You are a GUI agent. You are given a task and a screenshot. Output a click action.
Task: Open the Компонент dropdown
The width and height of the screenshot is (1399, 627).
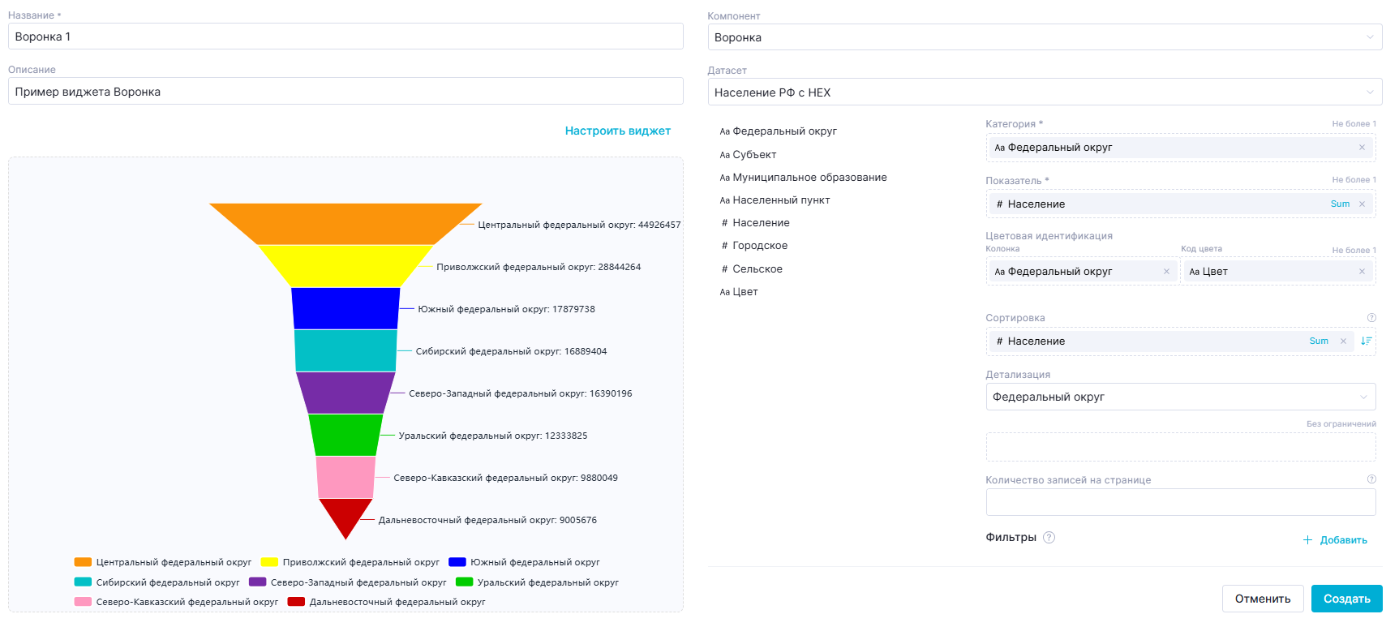tap(1044, 37)
